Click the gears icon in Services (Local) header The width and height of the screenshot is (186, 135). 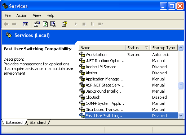(9, 35)
